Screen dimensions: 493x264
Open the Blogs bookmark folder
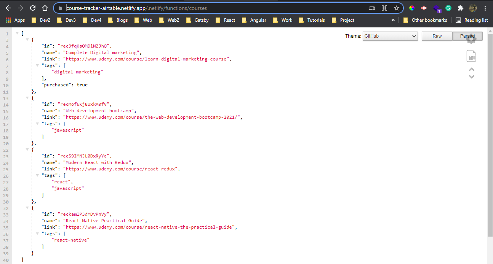click(118, 20)
